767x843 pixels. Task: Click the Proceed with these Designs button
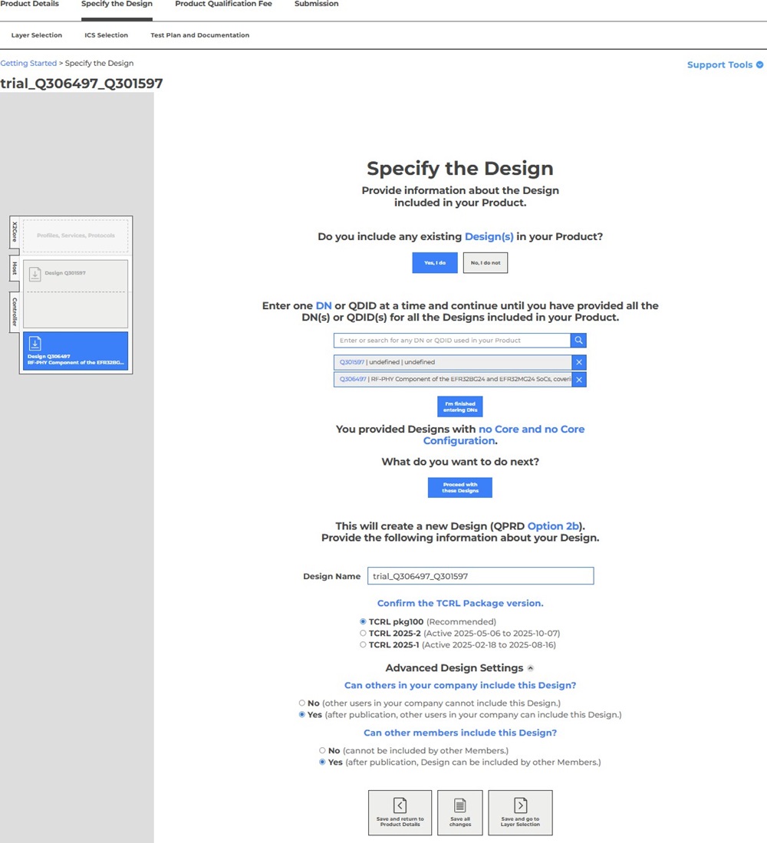[459, 488]
